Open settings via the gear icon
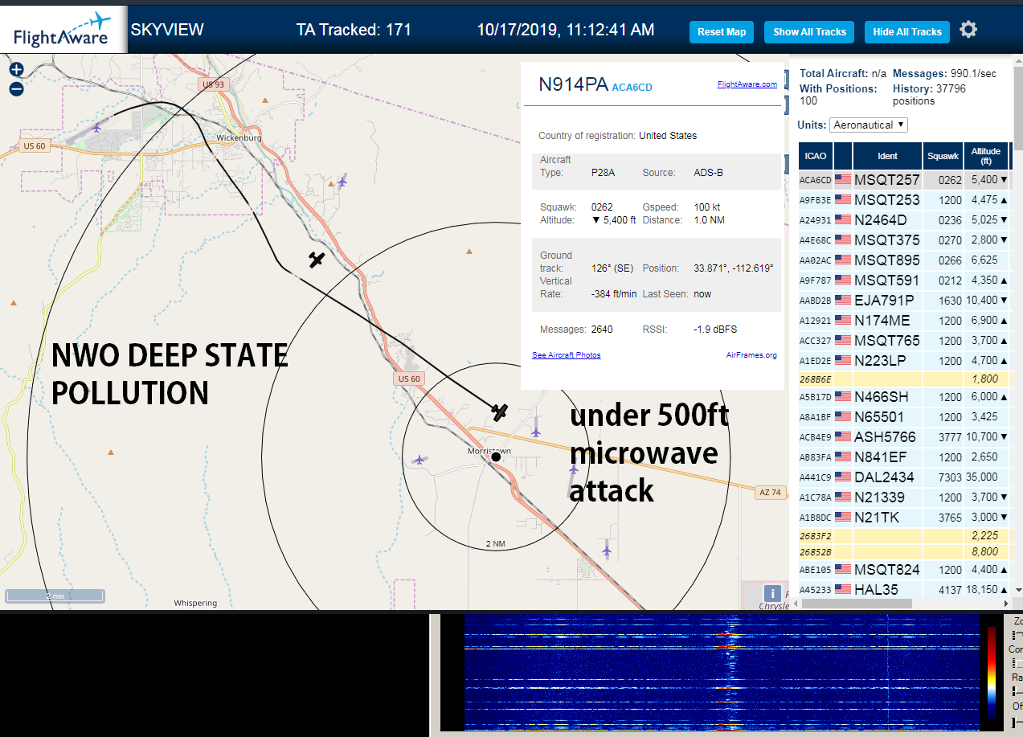The height and width of the screenshot is (737, 1023). pyautogui.click(x=968, y=31)
